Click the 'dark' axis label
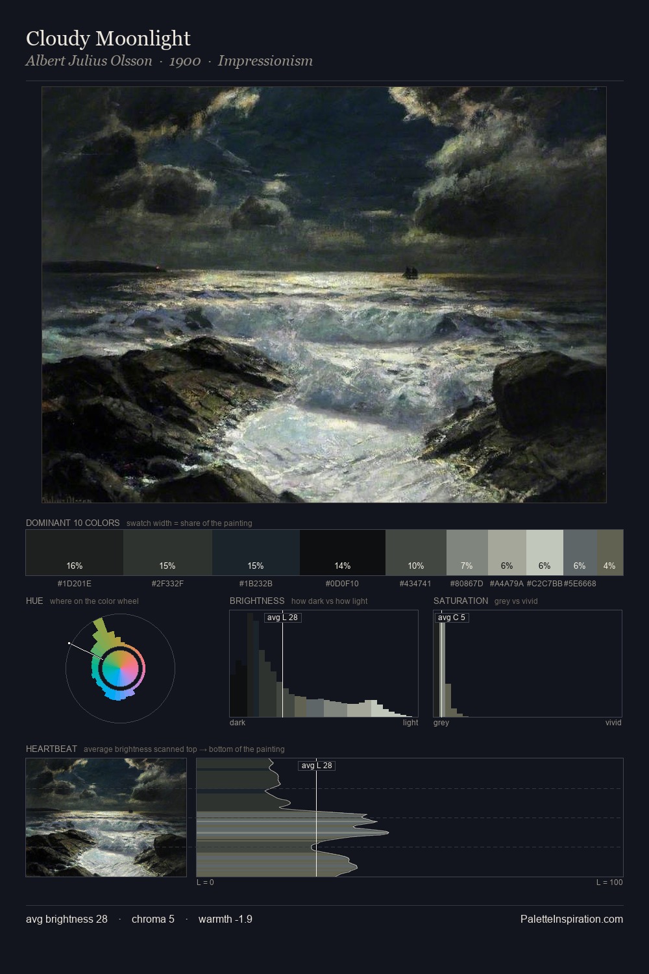The image size is (649, 974). coord(238,723)
